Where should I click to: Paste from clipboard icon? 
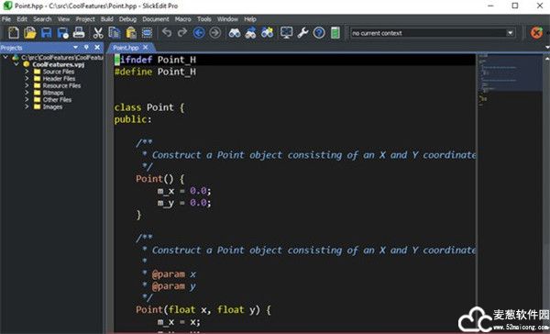tap(131, 33)
